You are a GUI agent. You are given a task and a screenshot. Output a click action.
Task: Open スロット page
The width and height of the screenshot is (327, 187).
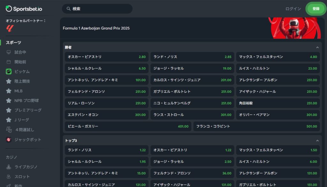coord(22,176)
